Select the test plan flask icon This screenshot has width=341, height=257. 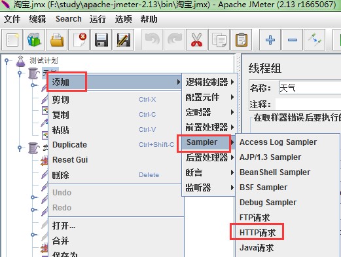tap(21, 61)
